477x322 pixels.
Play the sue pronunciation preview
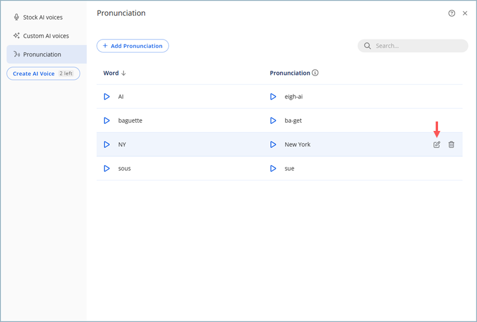pos(273,169)
